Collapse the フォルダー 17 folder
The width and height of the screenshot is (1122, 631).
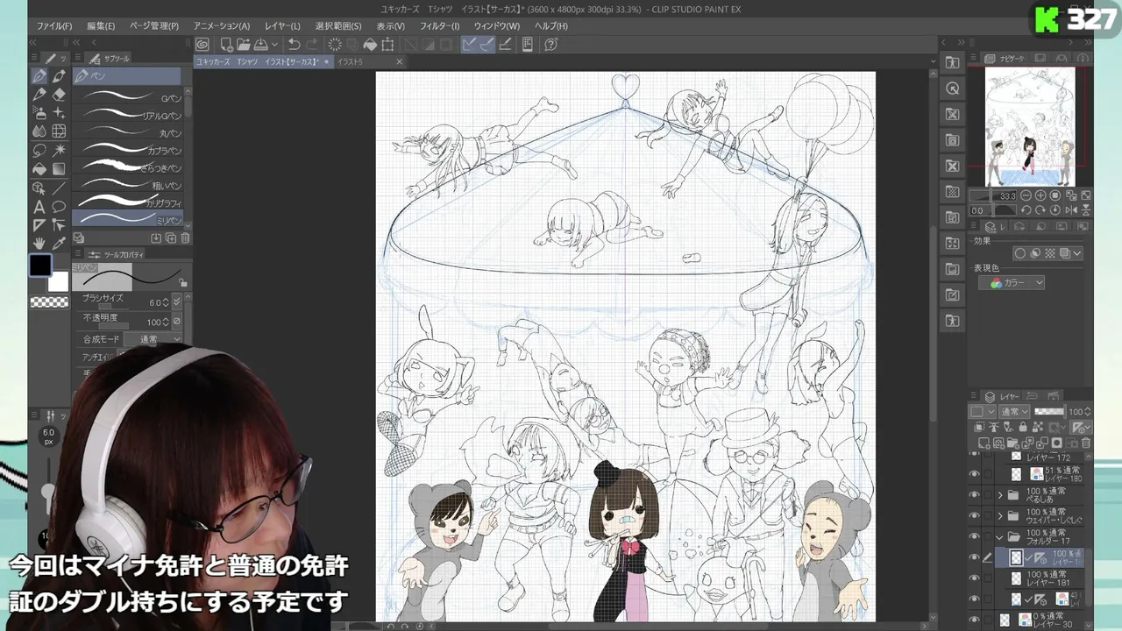click(x=1000, y=536)
